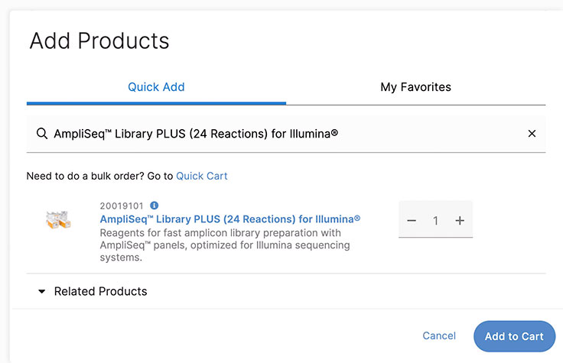Select the quantity value field
This screenshot has width=563, height=363.
[x=435, y=221]
